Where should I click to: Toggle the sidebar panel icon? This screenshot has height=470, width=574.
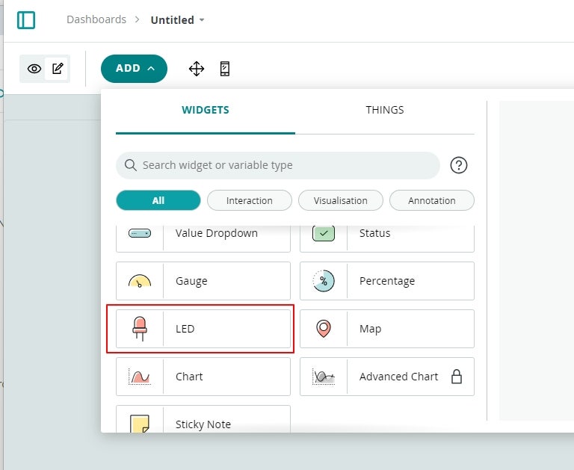pos(26,19)
